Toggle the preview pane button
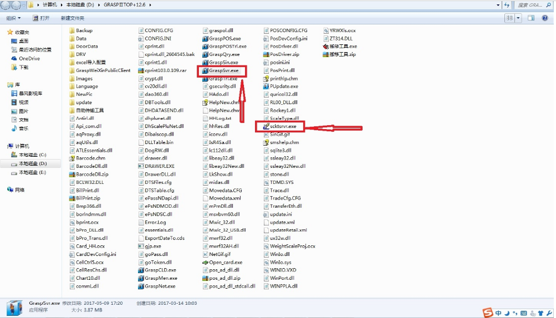556x318 pixels. point(531,18)
